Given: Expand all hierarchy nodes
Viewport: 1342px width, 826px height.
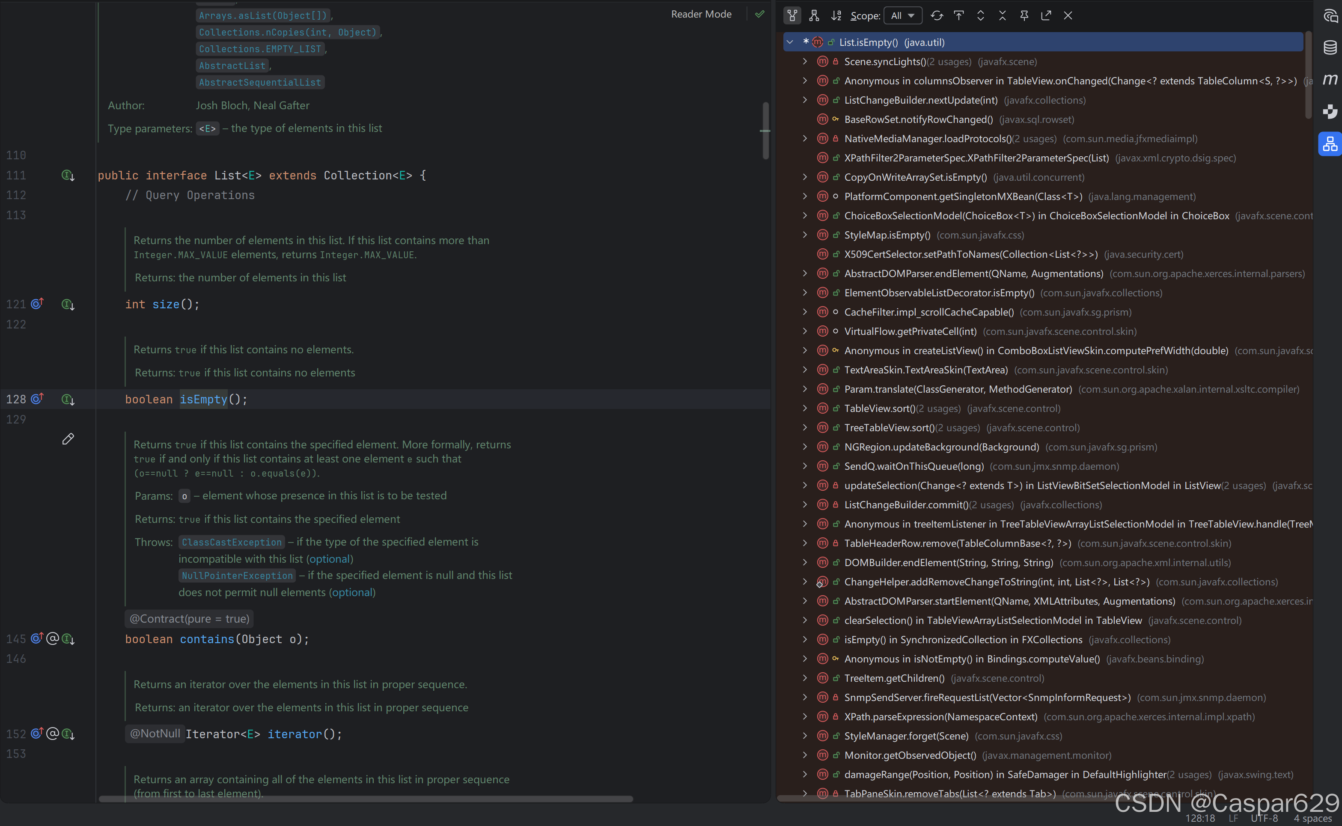Looking at the screenshot, I should tap(981, 16).
